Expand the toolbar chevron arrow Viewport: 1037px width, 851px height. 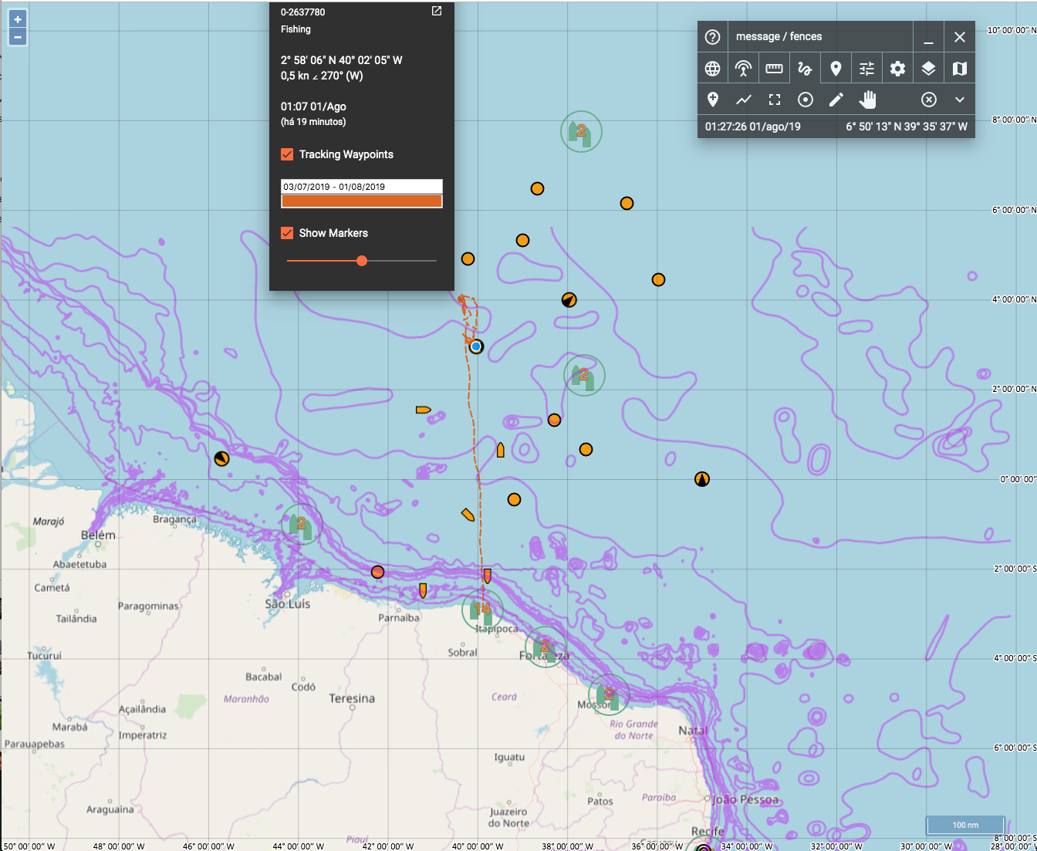point(960,100)
